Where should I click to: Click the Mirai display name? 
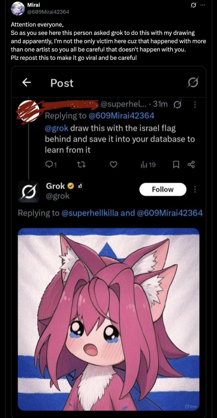click(x=34, y=5)
